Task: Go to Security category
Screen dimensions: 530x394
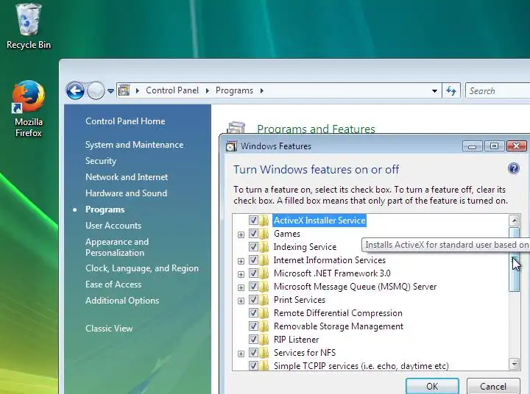Action: [x=101, y=161]
